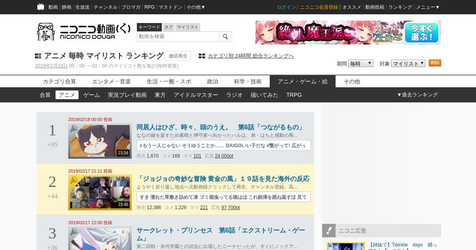Click the rank 1 cat video thumbnail

click(x=100, y=141)
